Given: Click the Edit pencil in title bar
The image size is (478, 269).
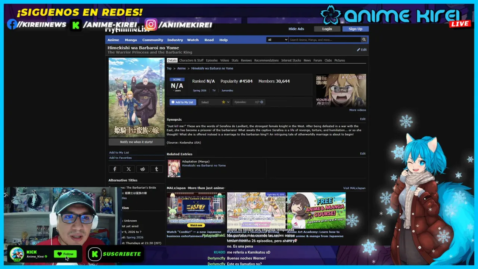Looking at the screenshot, I should [x=361, y=50].
